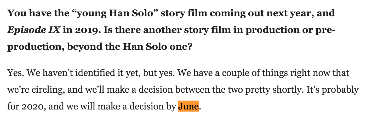Click the orange highlighted word June

[x=188, y=107]
